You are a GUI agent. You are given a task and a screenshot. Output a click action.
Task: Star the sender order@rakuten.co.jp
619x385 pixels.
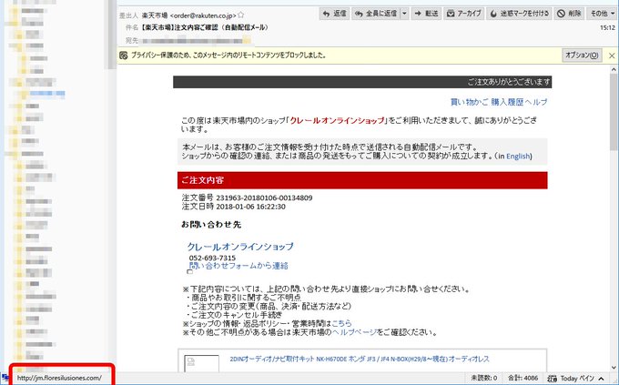click(241, 15)
